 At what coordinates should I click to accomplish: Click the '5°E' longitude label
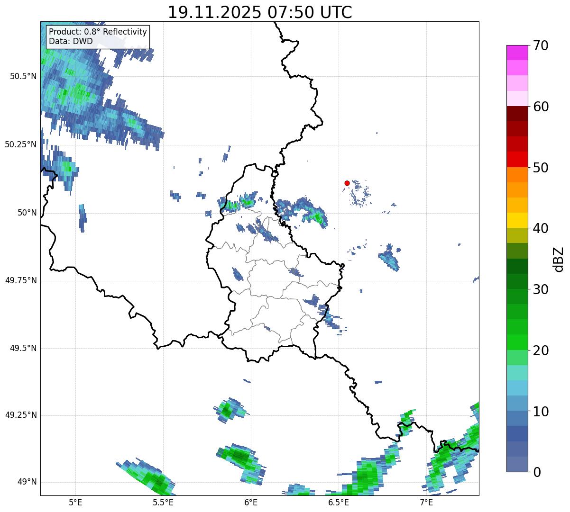[x=75, y=502]
